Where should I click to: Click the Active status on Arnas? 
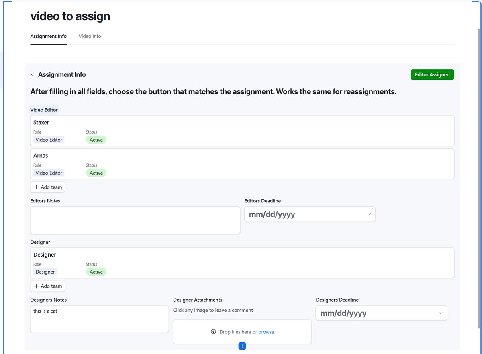[x=96, y=173]
